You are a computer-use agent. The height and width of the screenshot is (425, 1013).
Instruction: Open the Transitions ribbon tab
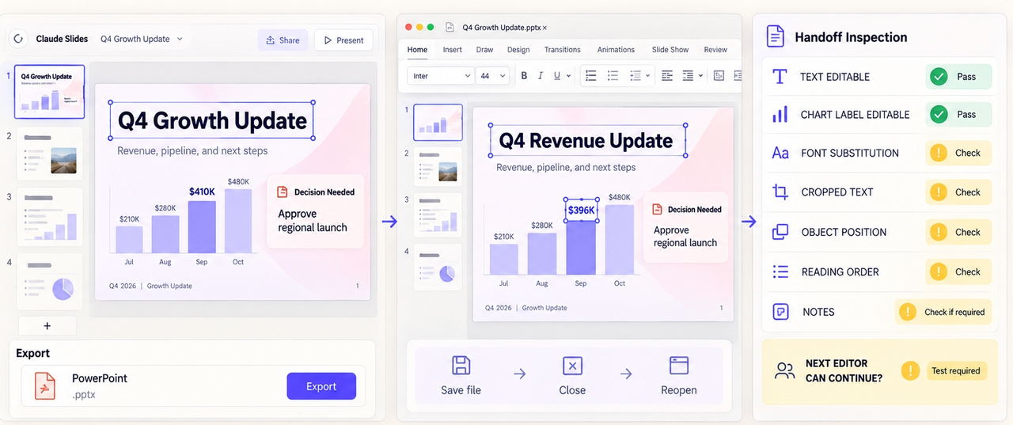[x=563, y=50]
